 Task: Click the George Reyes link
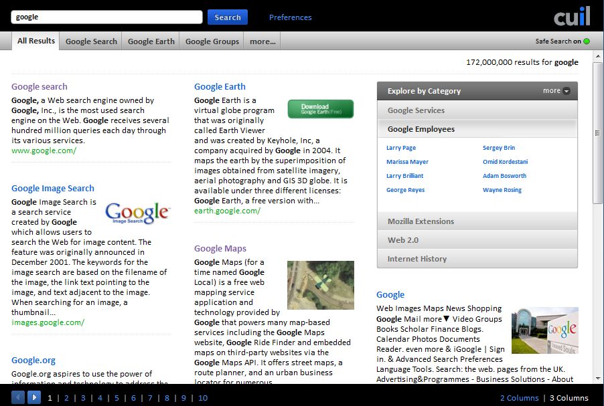coord(405,190)
